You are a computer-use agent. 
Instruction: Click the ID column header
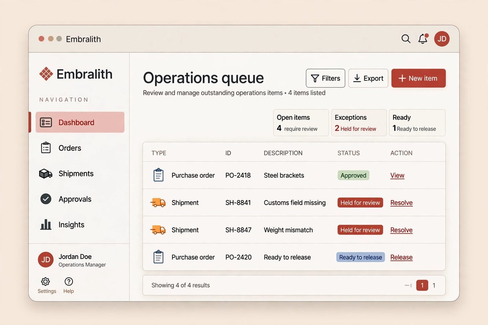[228, 153]
